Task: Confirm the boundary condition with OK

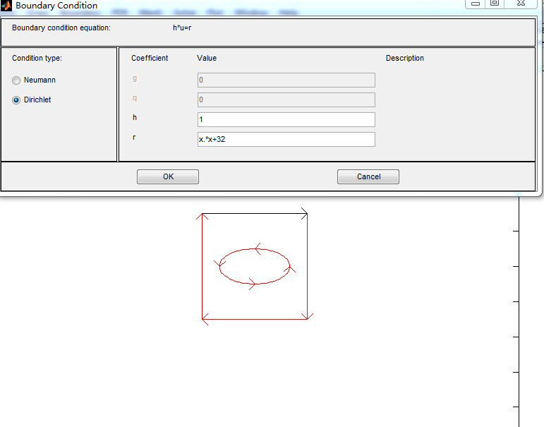Action: tap(168, 176)
